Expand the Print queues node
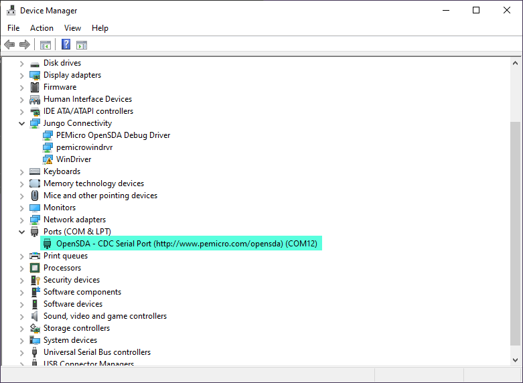 tap(21, 256)
